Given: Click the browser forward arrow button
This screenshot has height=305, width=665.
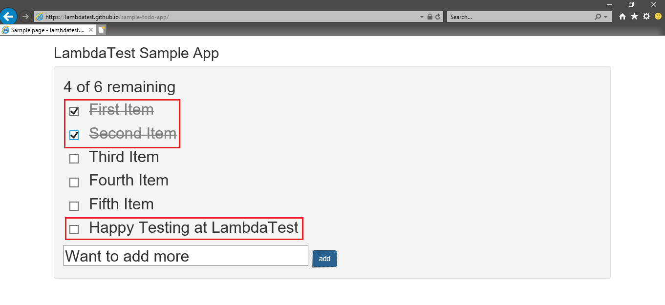Looking at the screenshot, I should pyautogui.click(x=25, y=17).
